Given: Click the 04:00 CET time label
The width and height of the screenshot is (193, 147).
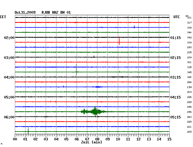Looking at the screenshot, I should (9, 77).
